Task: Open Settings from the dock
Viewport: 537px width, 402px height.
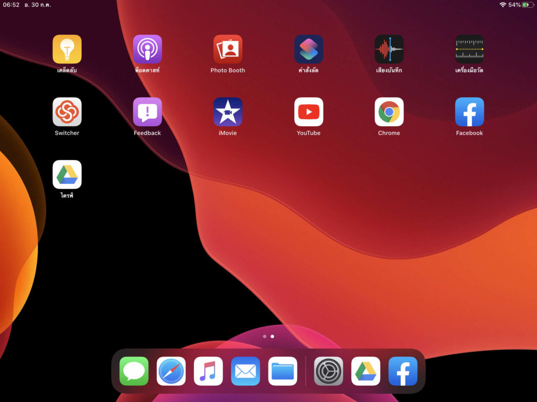Action: coord(328,371)
